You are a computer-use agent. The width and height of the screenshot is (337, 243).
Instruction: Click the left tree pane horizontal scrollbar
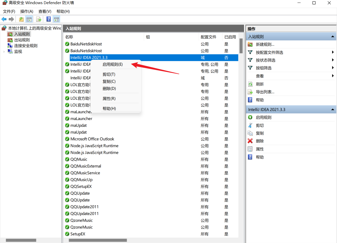[x=21, y=240]
